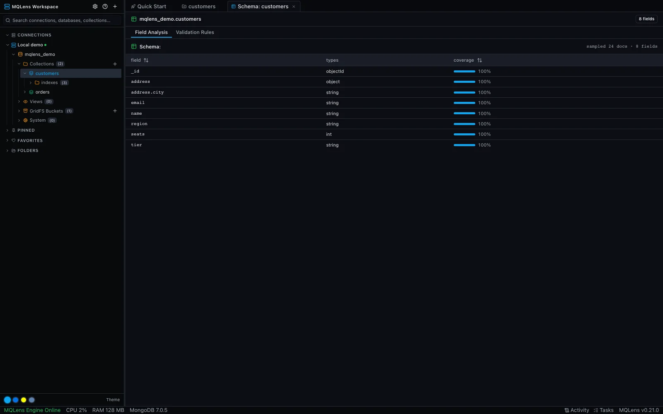Choose the gray-blue theme swatch
Screen dimensions: 663x414
(31, 400)
